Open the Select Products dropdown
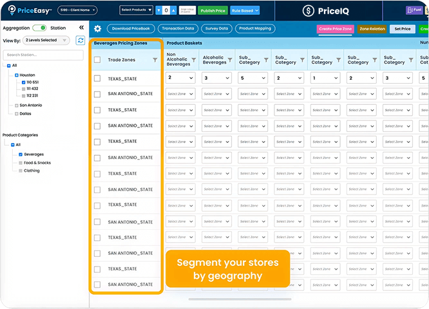 (136, 10)
